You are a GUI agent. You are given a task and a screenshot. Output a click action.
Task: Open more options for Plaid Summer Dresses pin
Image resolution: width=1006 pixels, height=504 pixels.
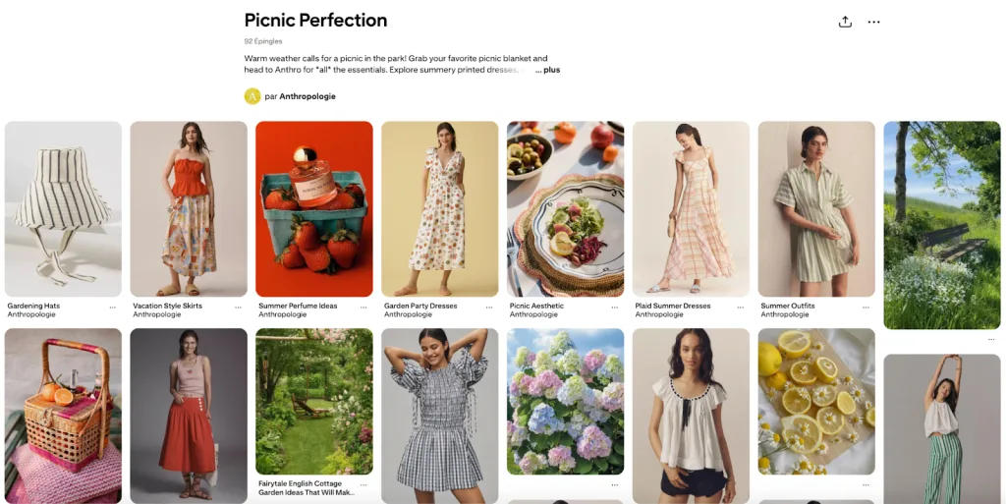pyautogui.click(x=741, y=307)
